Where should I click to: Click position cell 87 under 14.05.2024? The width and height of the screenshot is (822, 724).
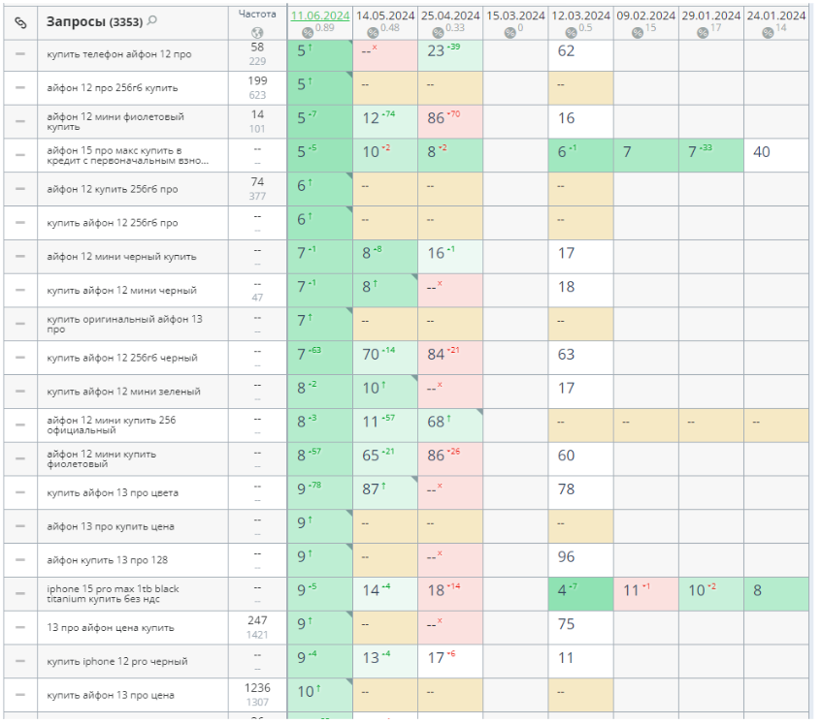pos(385,492)
